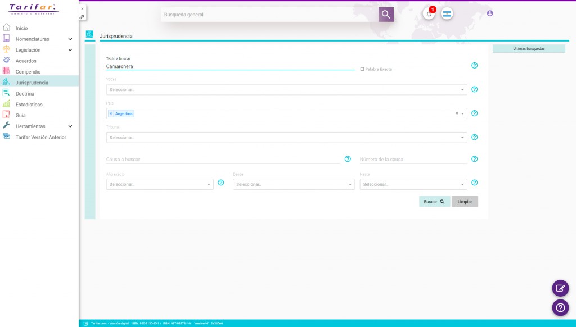Viewport: 576px width, 327px height.
Task: Click the purple edit note floating button
Action: [x=561, y=288]
